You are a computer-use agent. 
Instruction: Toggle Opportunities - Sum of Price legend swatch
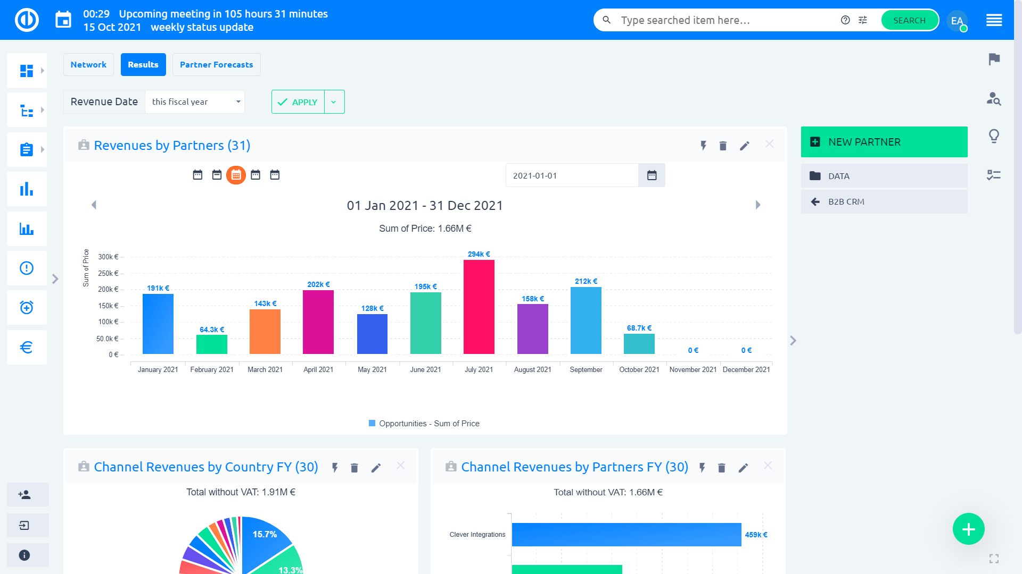pos(372,423)
